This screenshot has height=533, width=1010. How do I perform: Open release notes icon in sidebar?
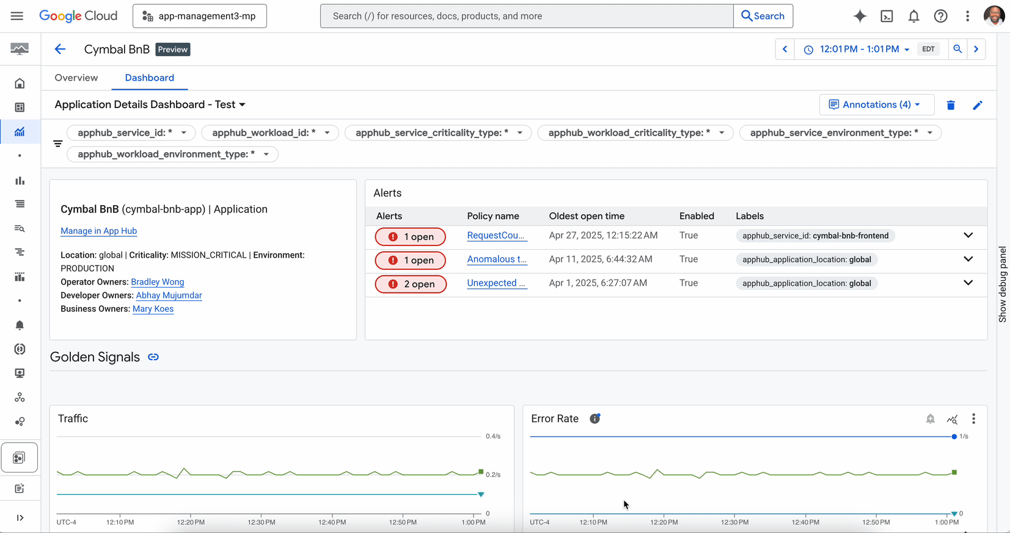(20, 488)
